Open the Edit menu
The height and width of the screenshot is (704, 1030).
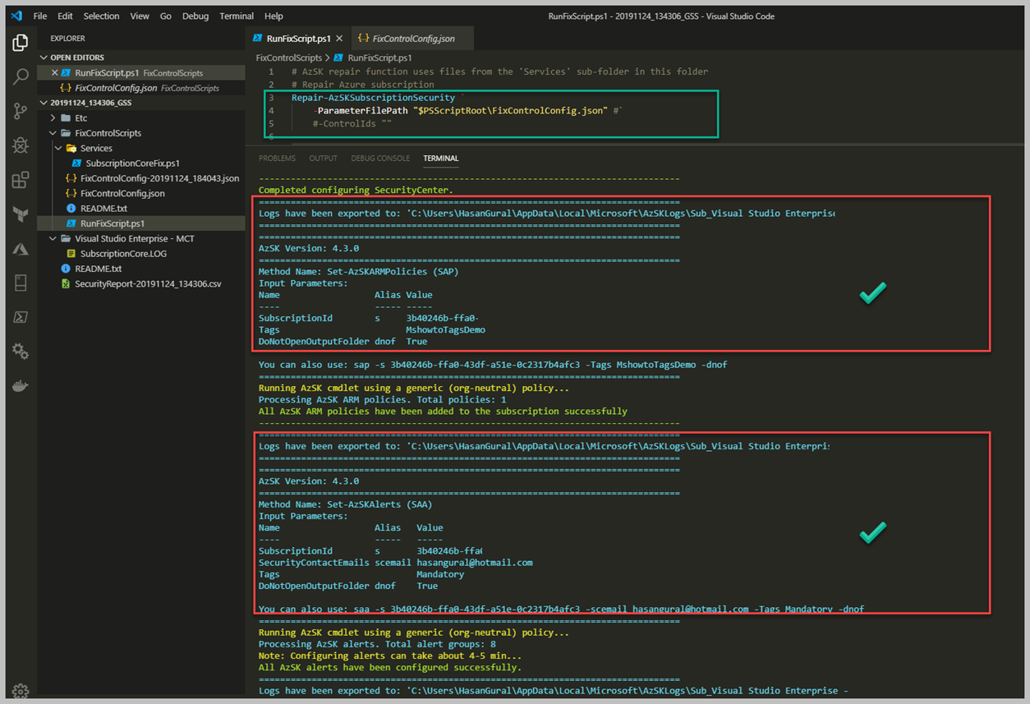point(65,16)
